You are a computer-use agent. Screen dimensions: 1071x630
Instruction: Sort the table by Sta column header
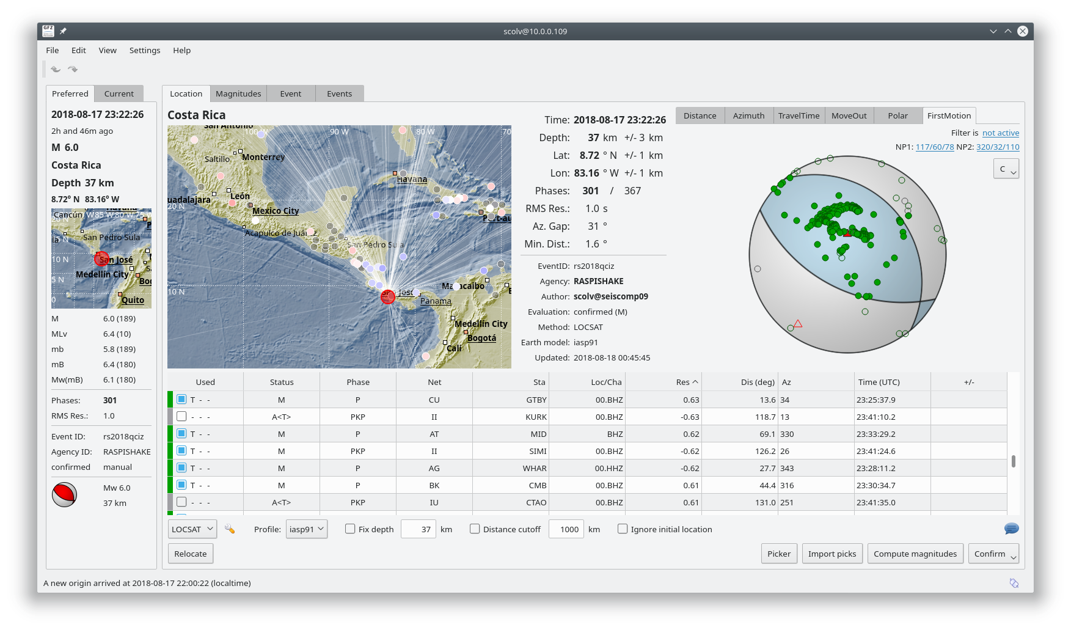[x=510, y=382]
